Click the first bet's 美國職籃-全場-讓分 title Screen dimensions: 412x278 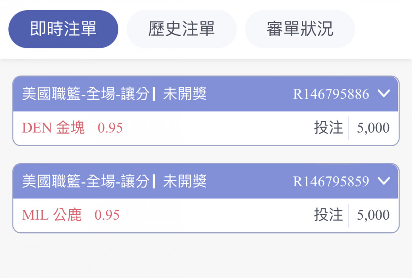86,94
